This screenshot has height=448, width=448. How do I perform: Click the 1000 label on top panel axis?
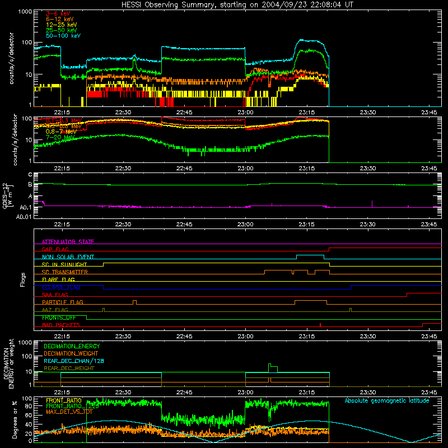(x=25, y=12)
